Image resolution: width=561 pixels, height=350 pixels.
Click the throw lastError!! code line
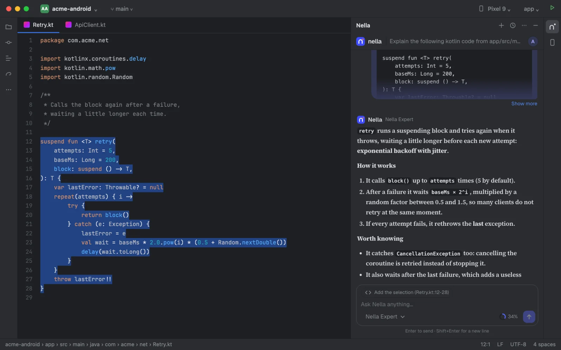click(x=83, y=279)
